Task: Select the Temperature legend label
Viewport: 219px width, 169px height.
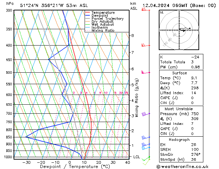Action: (103, 13)
